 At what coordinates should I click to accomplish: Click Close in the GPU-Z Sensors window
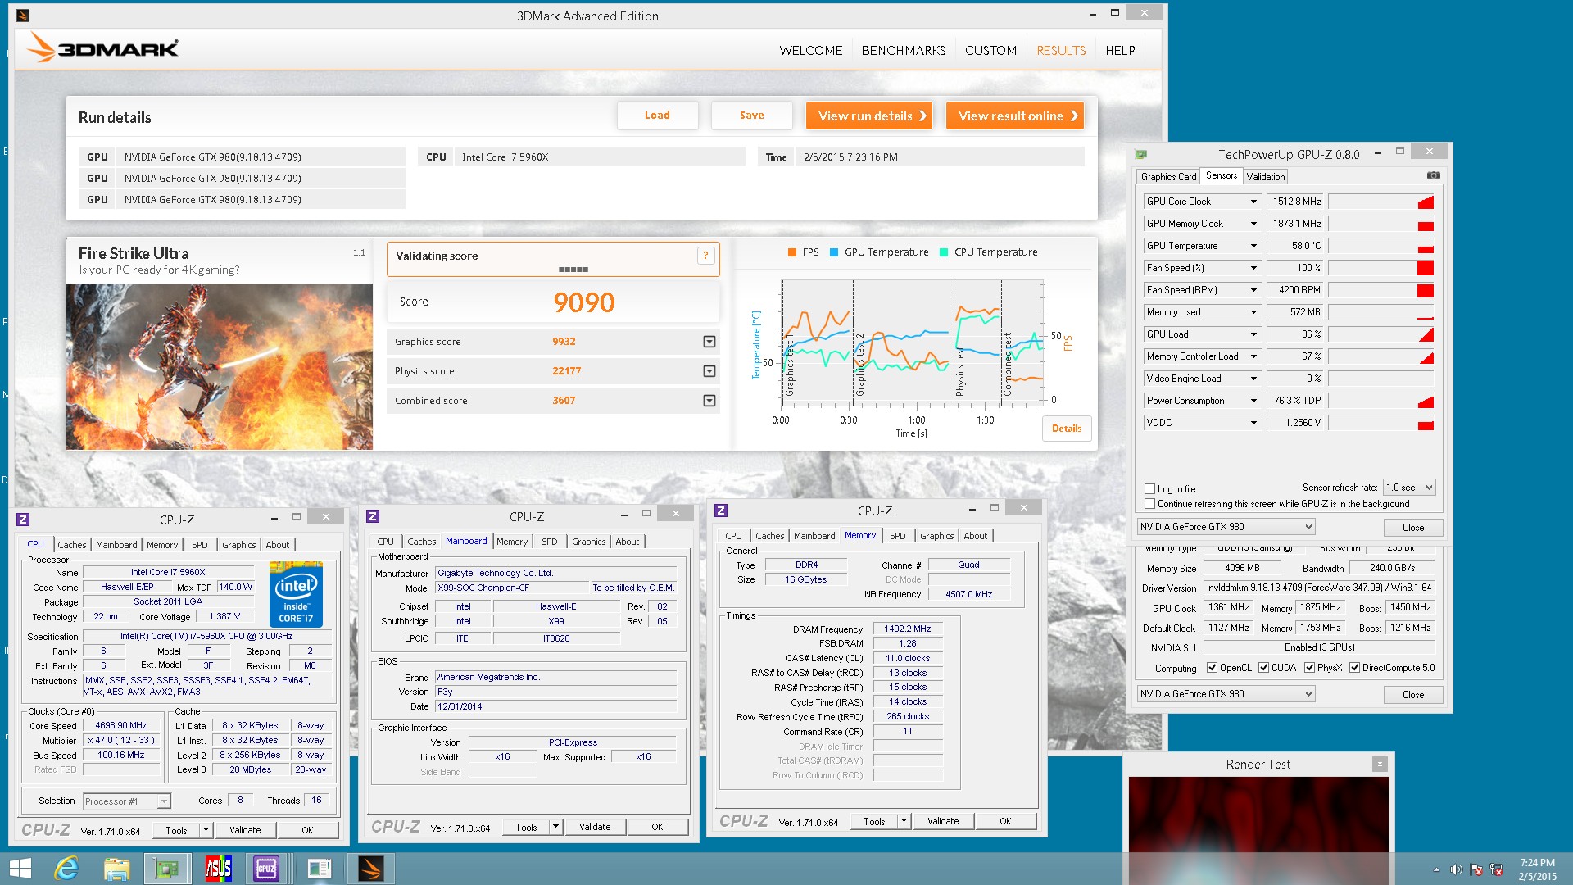[x=1412, y=527]
